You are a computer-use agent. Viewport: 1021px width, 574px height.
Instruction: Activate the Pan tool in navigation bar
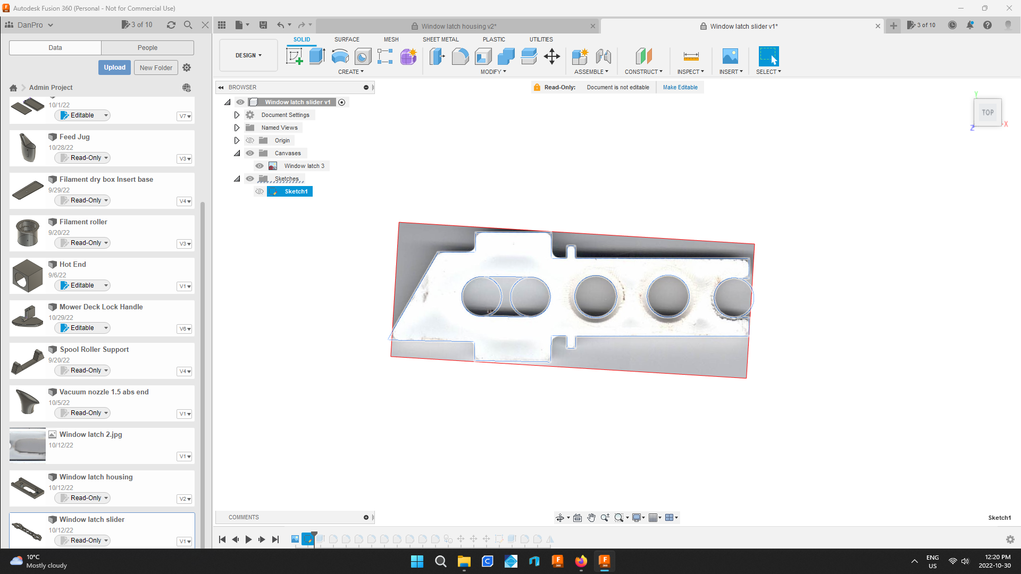pyautogui.click(x=591, y=517)
